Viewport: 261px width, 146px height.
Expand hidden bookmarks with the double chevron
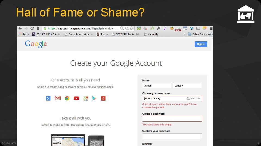pyautogui.click(x=184, y=34)
